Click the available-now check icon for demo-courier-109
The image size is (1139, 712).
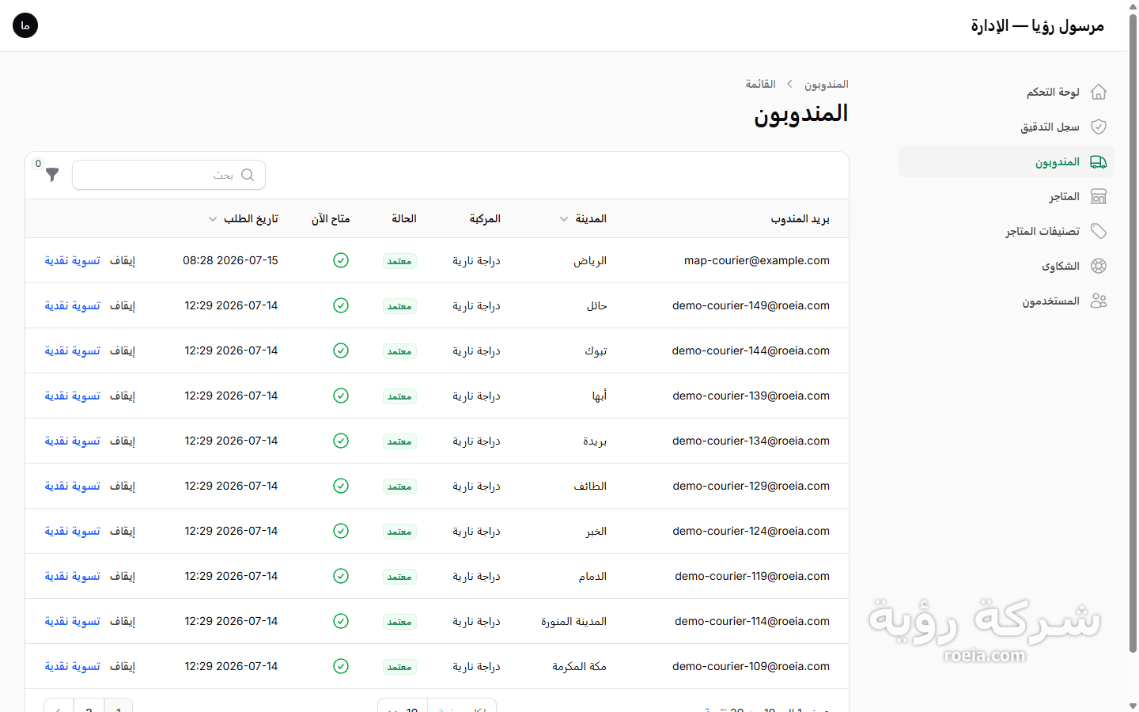tap(341, 666)
